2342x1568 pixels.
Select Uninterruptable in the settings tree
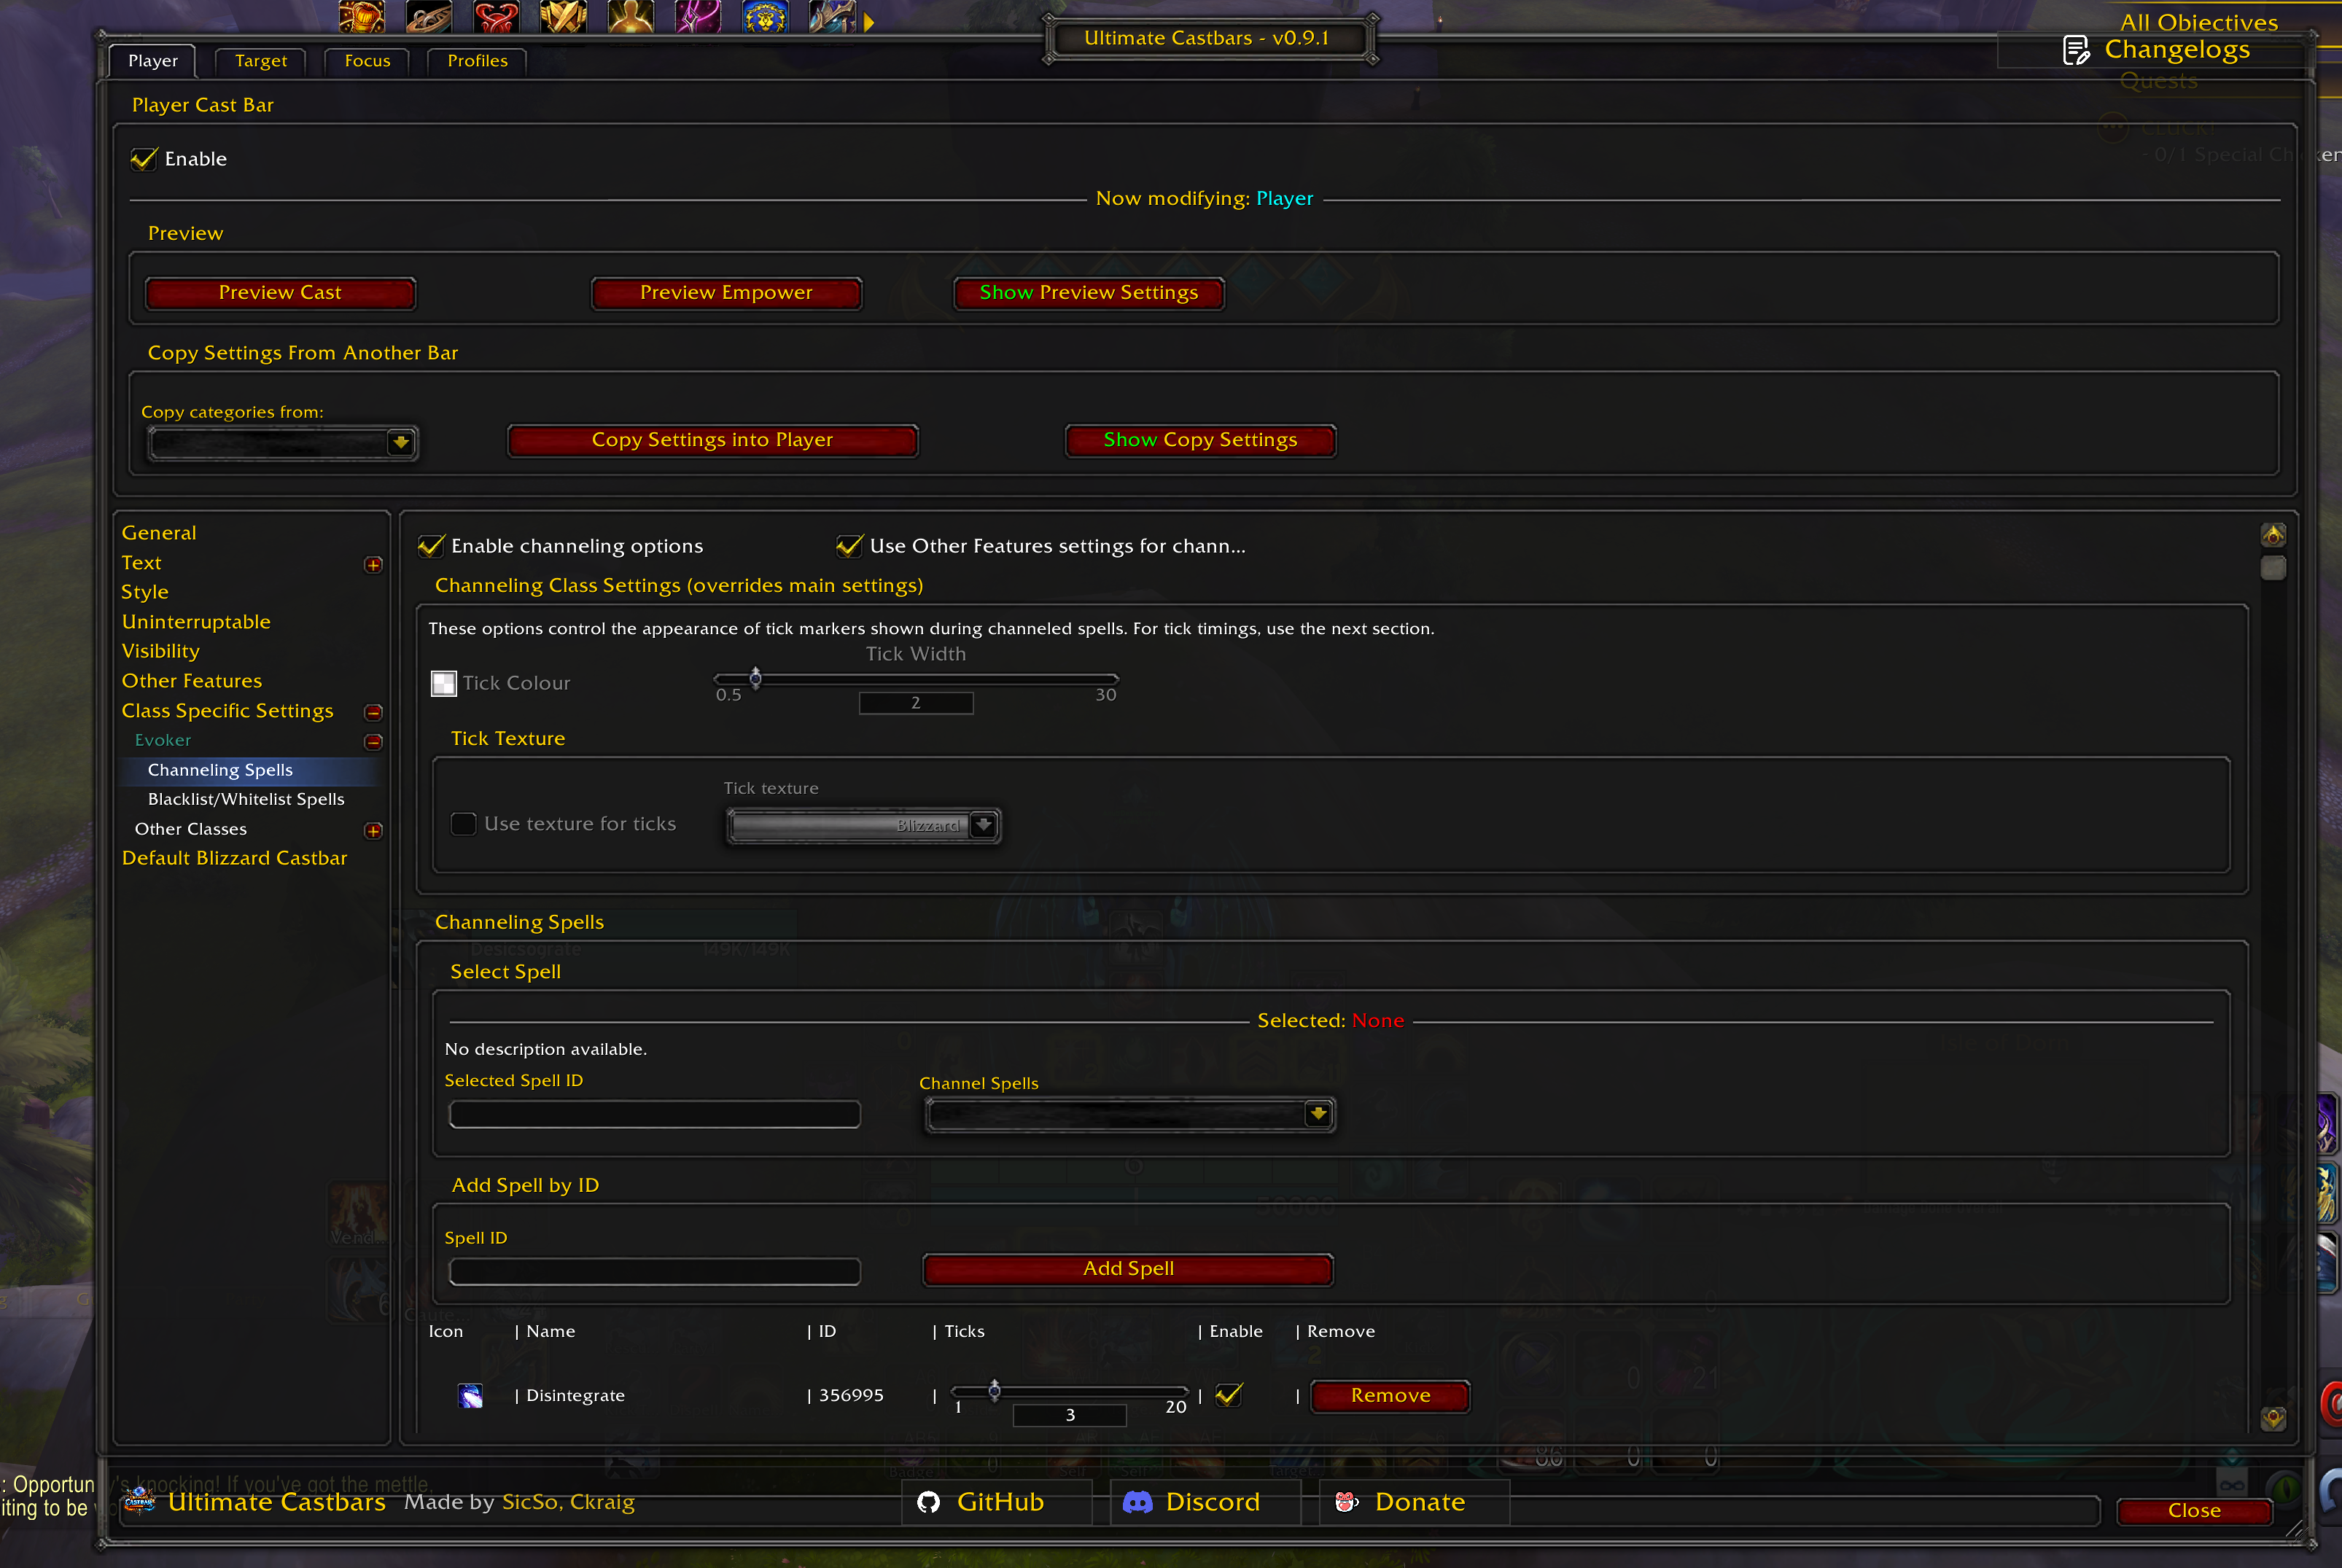tap(196, 622)
